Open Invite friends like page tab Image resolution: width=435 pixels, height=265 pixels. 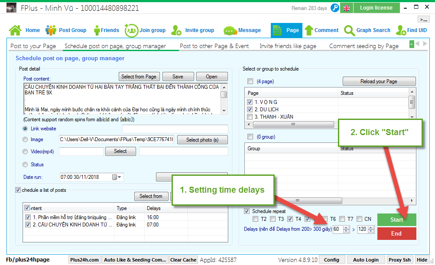point(288,46)
